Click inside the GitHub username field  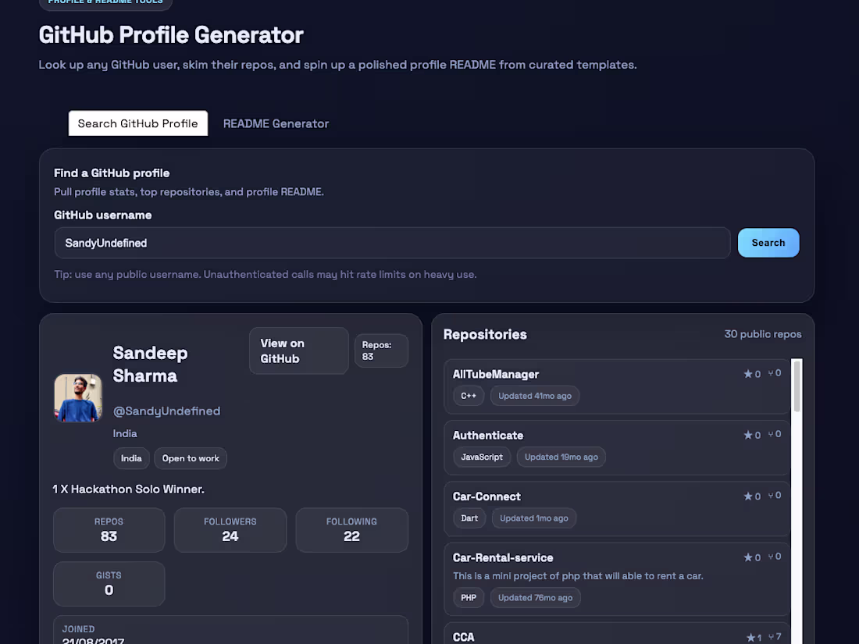pyautogui.click(x=390, y=243)
